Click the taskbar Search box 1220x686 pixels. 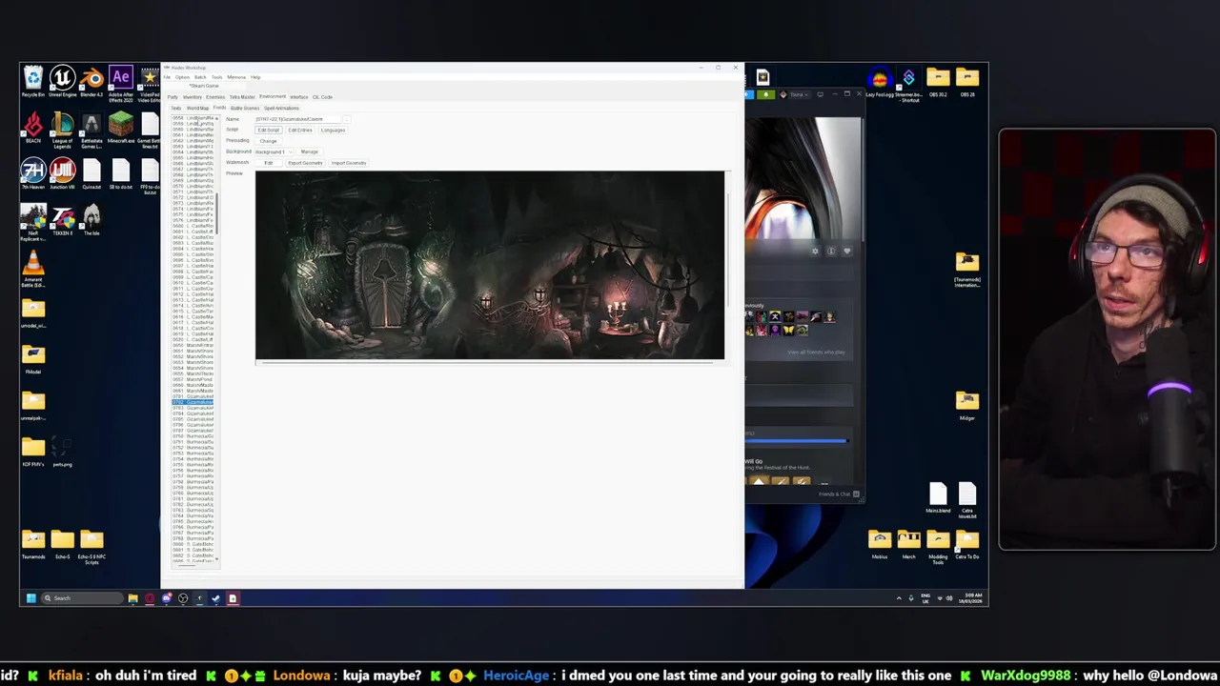(80, 598)
